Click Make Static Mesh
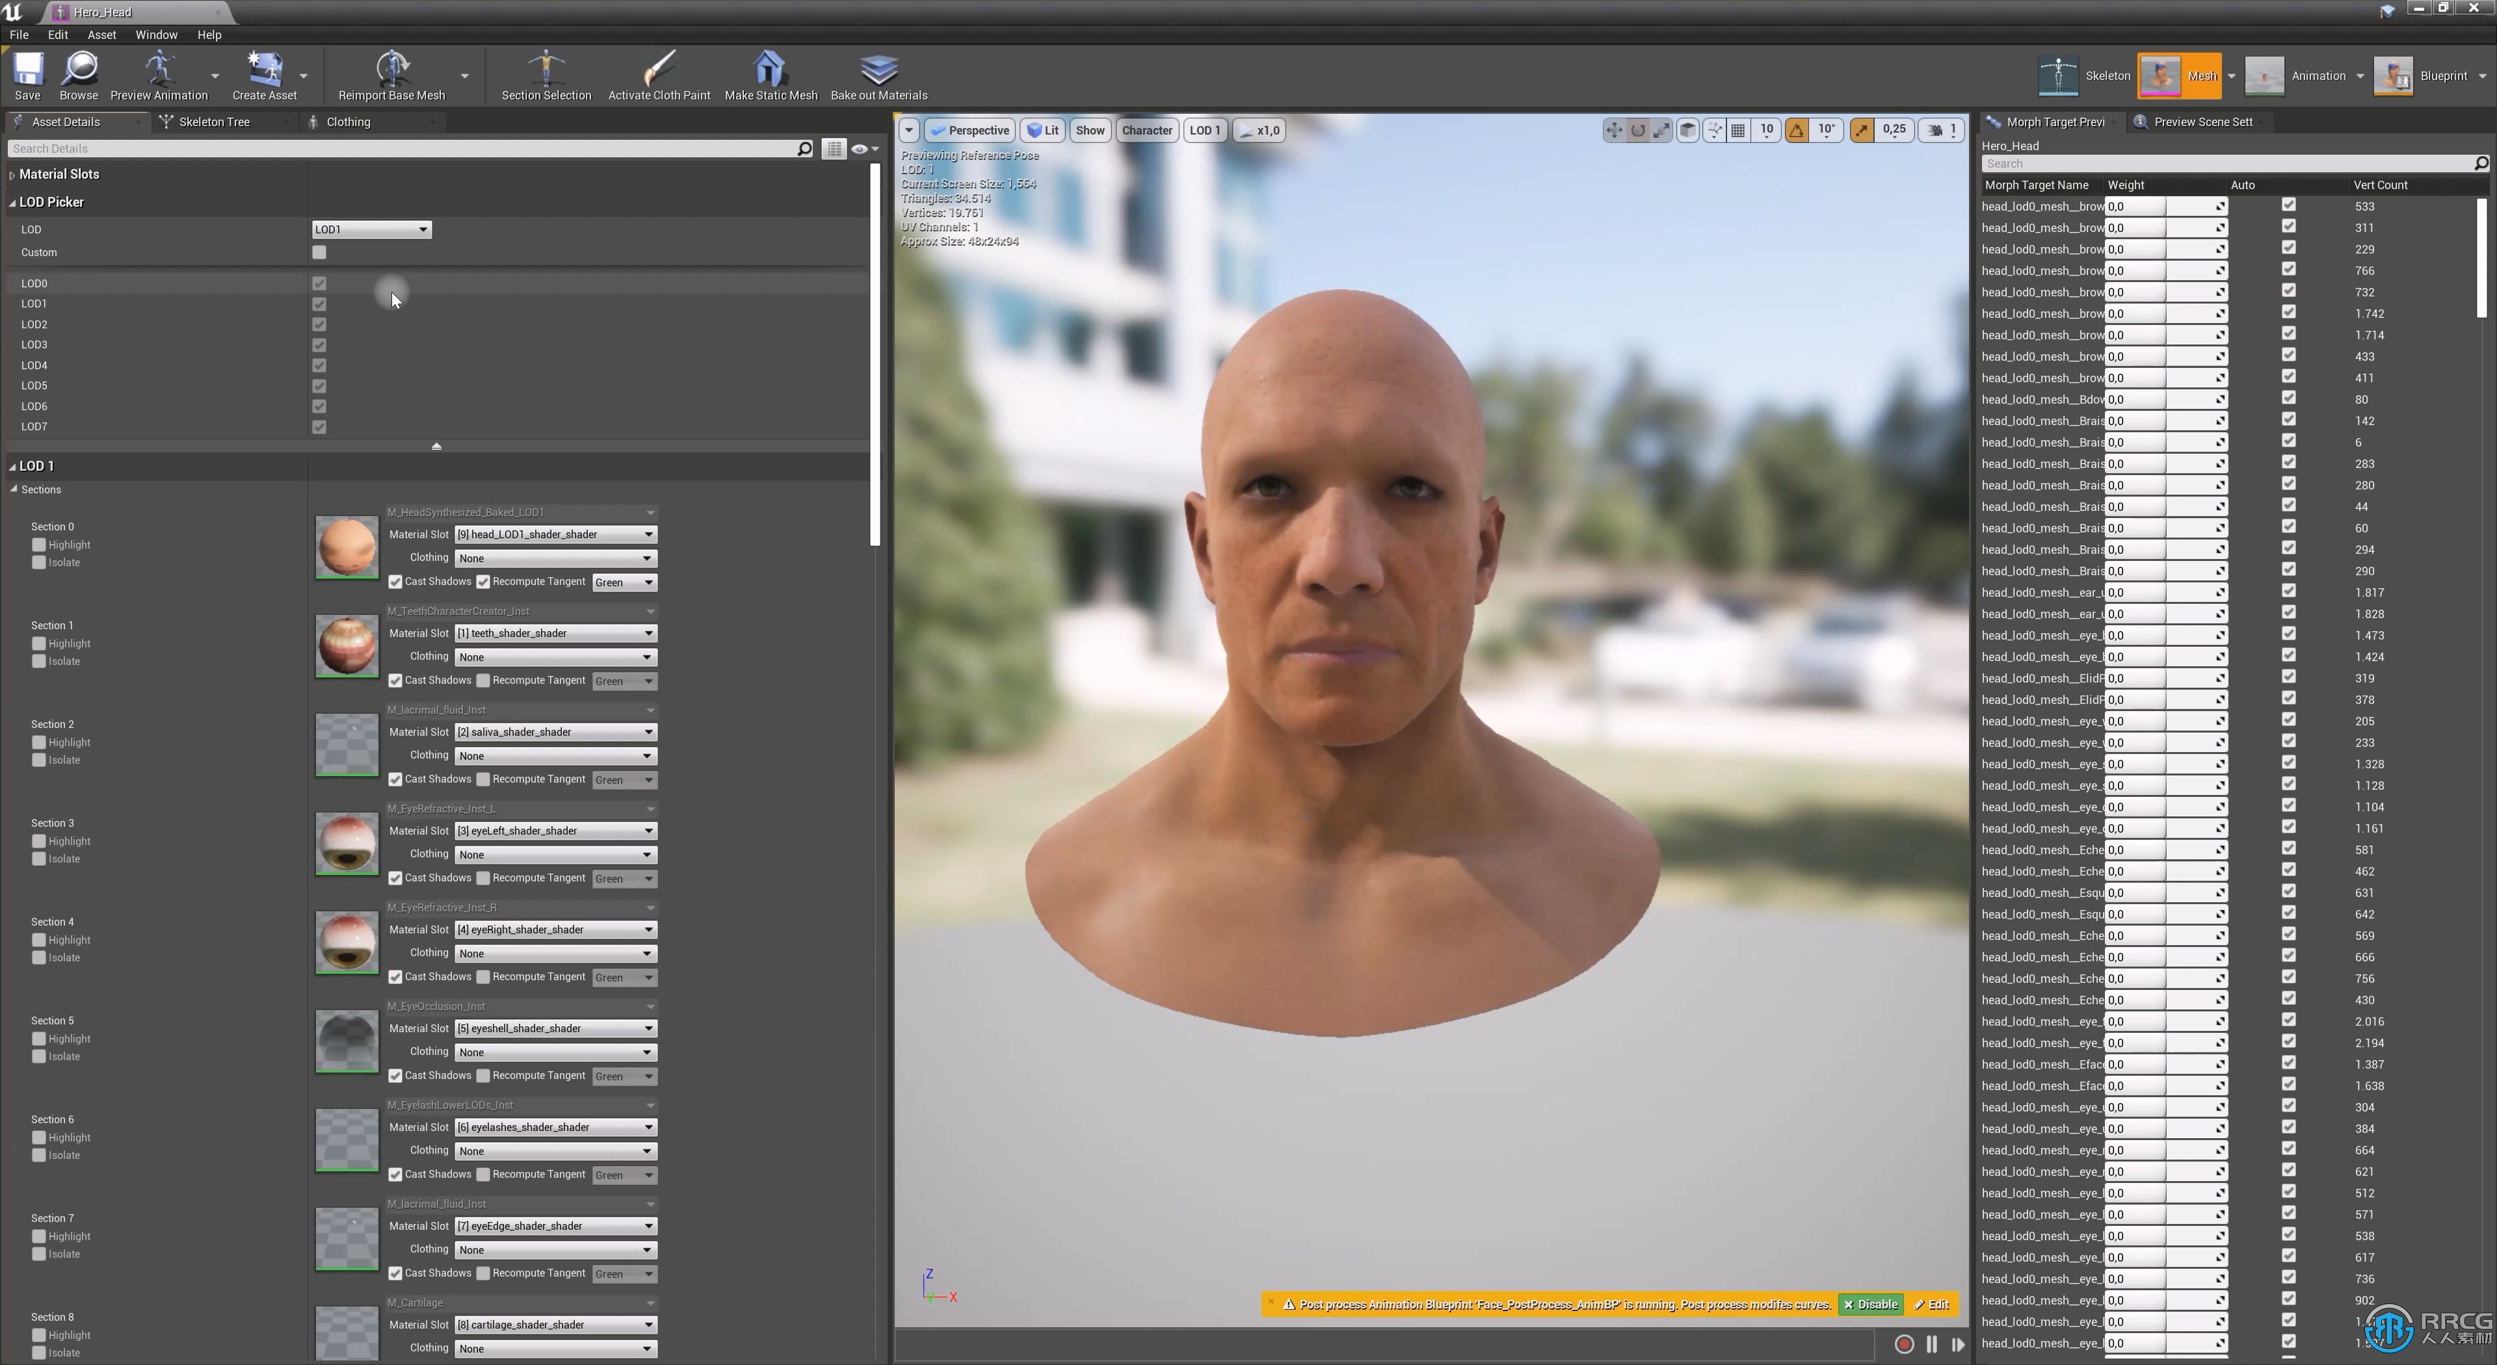This screenshot has width=2497, height=1365. point(771,75)
